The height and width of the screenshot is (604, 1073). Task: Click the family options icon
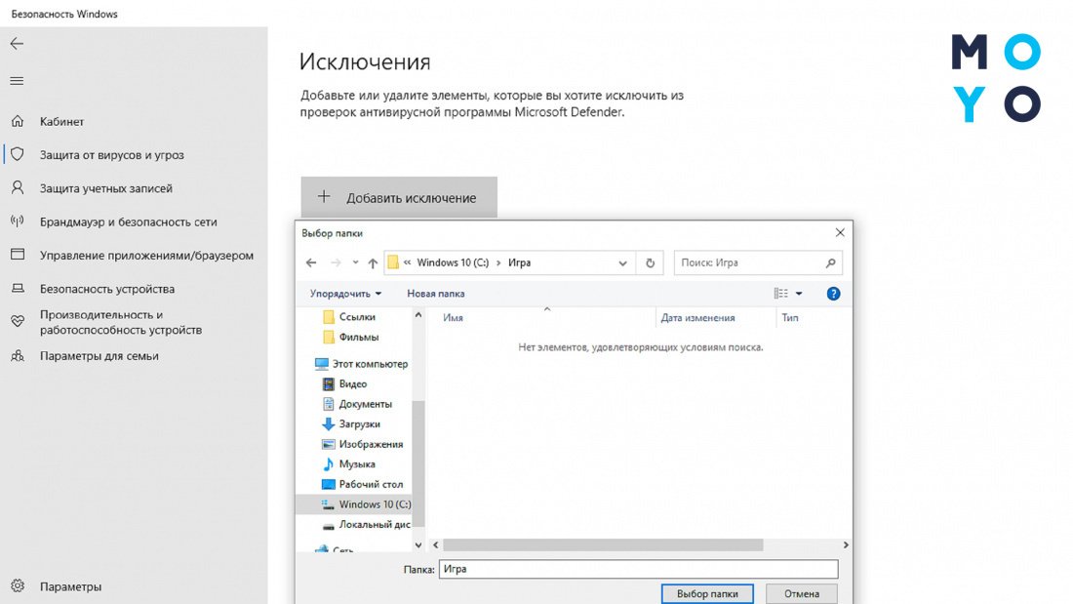click(x=18, y=356)
